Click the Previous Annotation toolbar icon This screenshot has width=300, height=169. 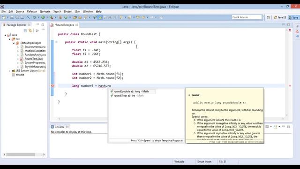coord(129,17)
